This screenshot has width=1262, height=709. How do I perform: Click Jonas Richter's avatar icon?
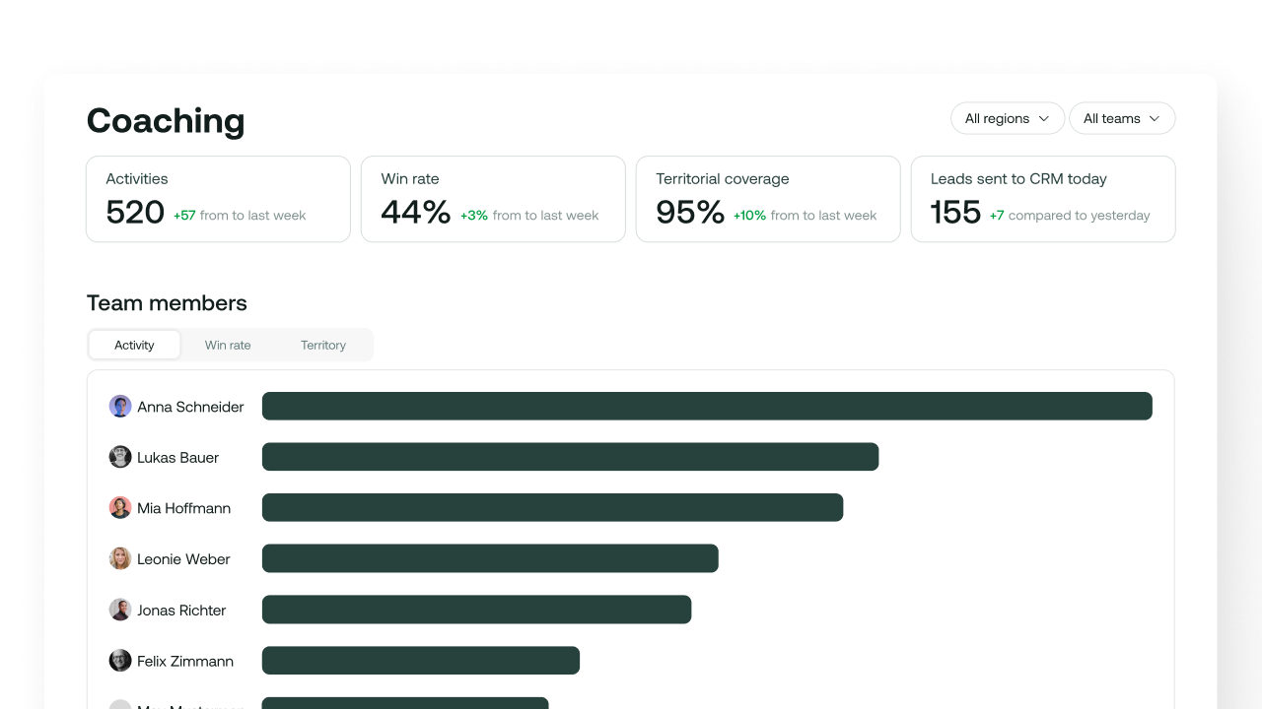point(120,611)
